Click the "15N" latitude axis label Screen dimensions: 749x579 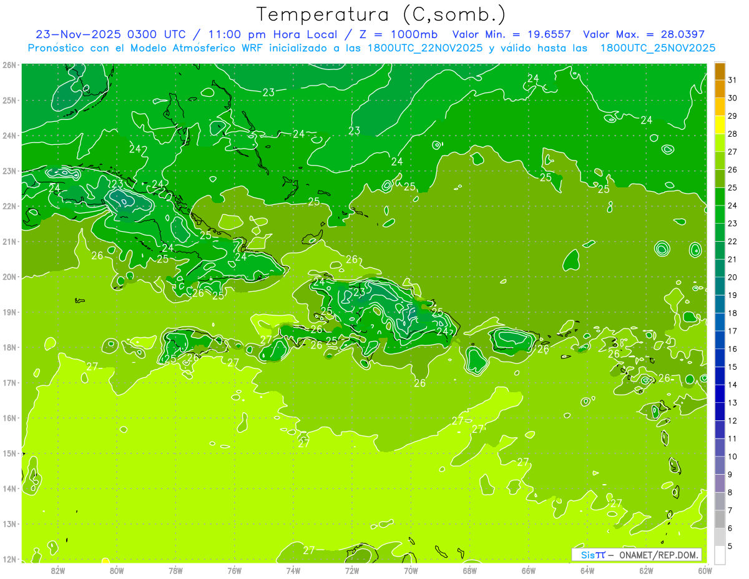click(x=9, y=453)
